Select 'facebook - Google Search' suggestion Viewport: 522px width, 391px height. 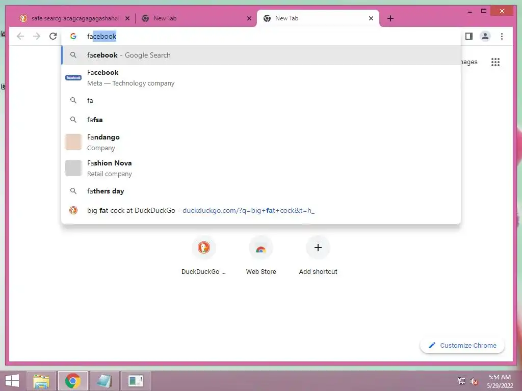tap(261, 55)
